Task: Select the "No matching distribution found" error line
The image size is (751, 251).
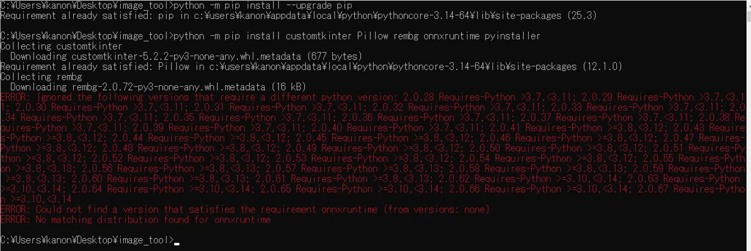Action: coord(135,220)
